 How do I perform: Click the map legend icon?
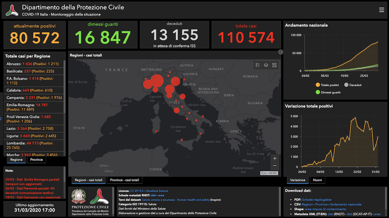pyautogui.click(x=257, y=65)
